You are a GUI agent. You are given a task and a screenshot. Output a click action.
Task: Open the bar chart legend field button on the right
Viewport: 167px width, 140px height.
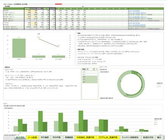point(158,119)
